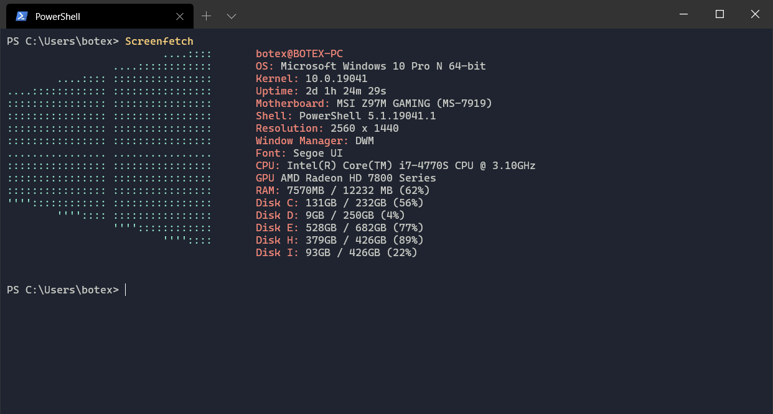The height and width of the screenshot is (414, 773).
Task: Click the Font Segoe UI line
Action: coord(299,154)
